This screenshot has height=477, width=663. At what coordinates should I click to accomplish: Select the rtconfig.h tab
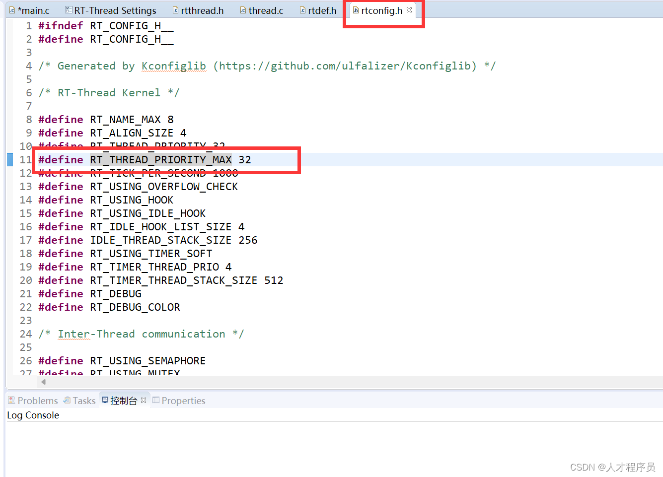coord(381,10)
